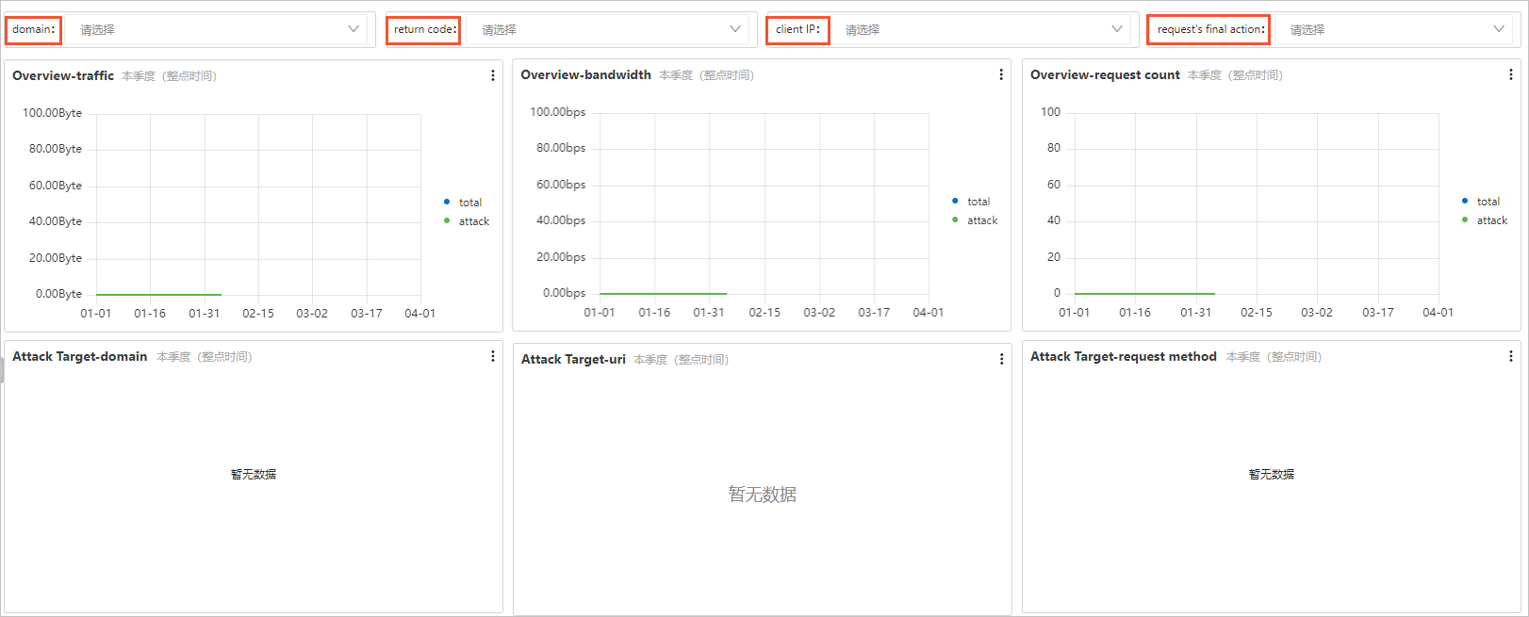
Task: Click the 04-01 date label in request count chart
Action: coord(1439,313)
